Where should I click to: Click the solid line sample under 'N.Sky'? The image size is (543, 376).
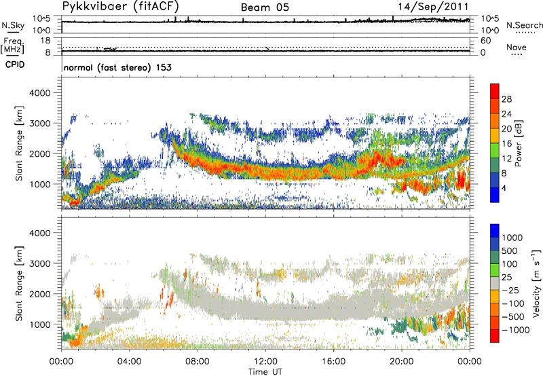click(13, 32)
